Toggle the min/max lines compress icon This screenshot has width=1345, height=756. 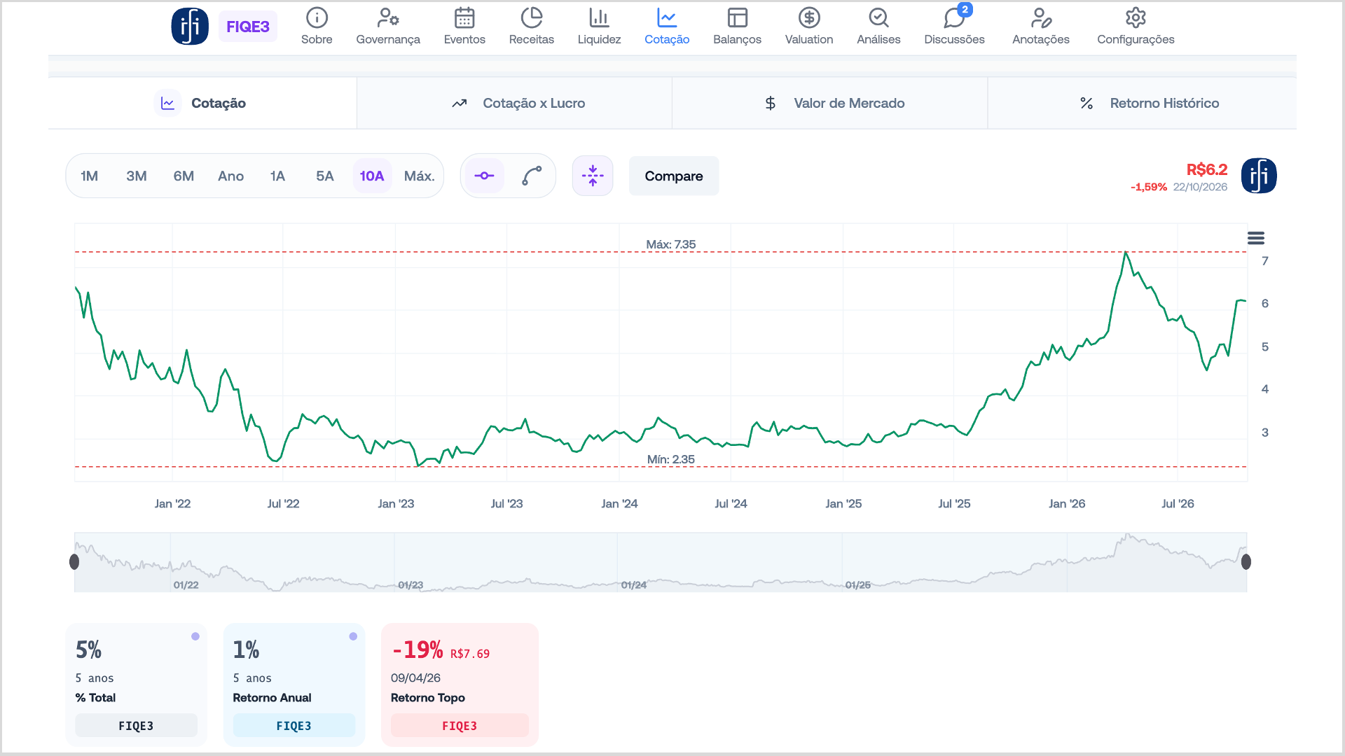[593, 176]
